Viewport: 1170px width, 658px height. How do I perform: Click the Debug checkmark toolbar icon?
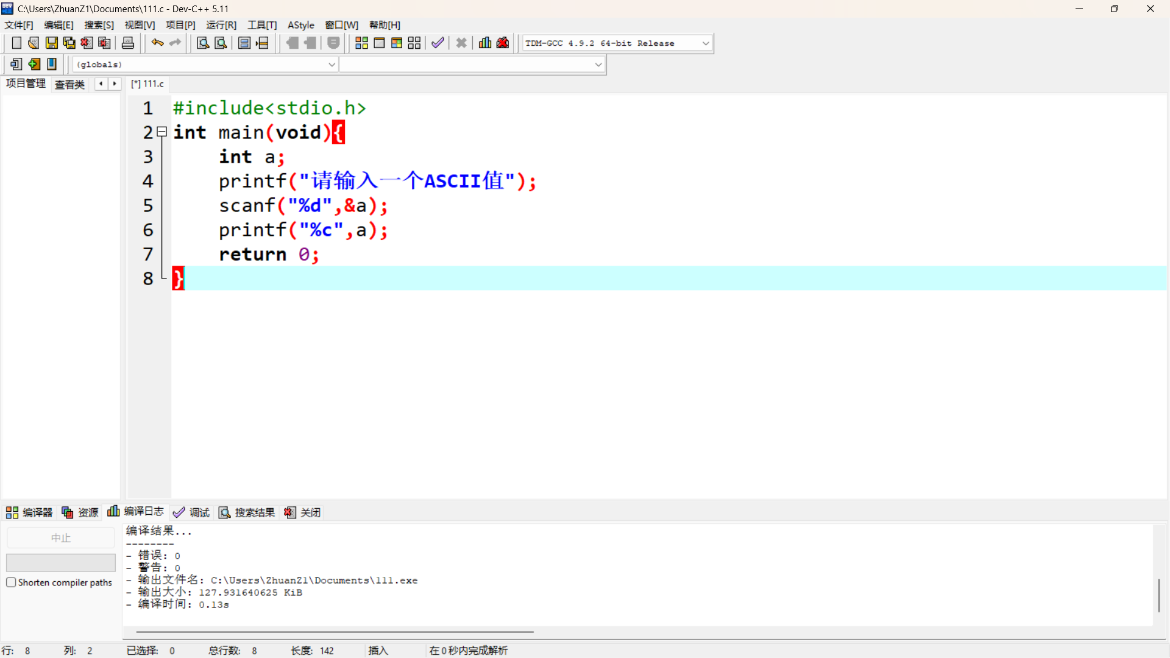point(438,43)
